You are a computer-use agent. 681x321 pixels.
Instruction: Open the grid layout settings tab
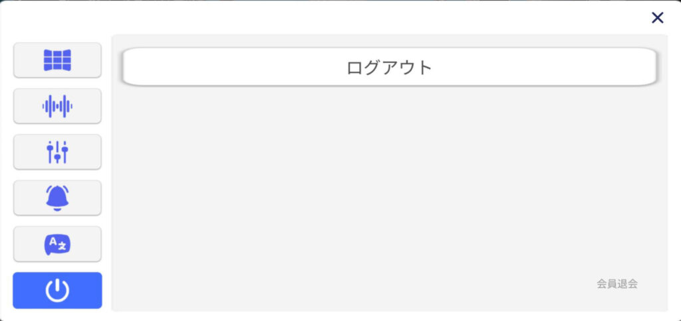click(57, 60)
